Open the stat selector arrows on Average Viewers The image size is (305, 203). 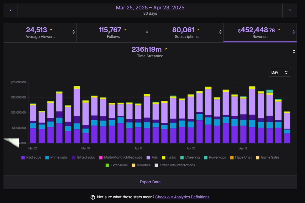point(74,32)
